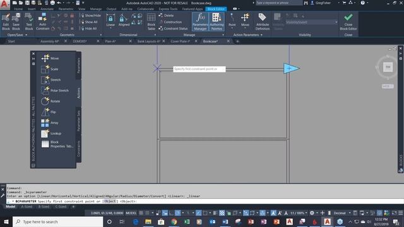Add a new drawing tab

[x=237, y=41]
